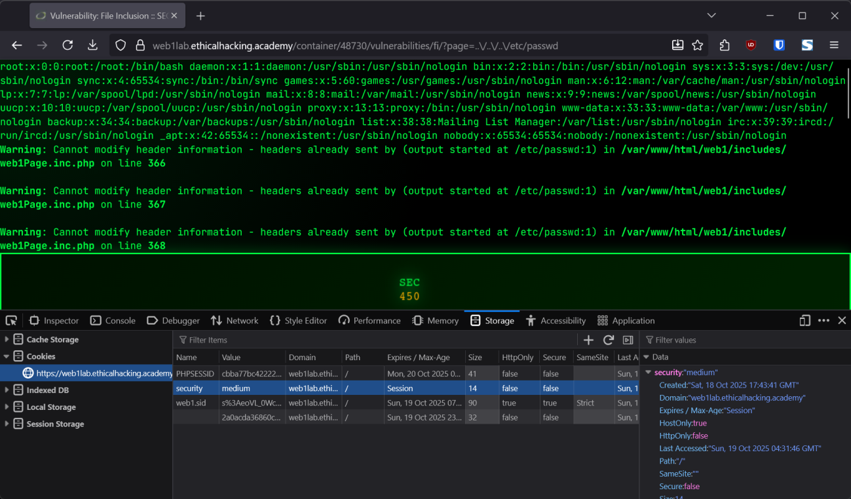This screenshot has height=499, width=851.
Task: Open the Bitwarden extension icon
Action: [x=779, y=45]
